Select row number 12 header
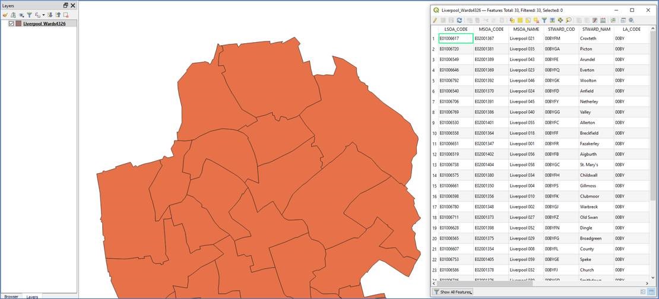 435,154
